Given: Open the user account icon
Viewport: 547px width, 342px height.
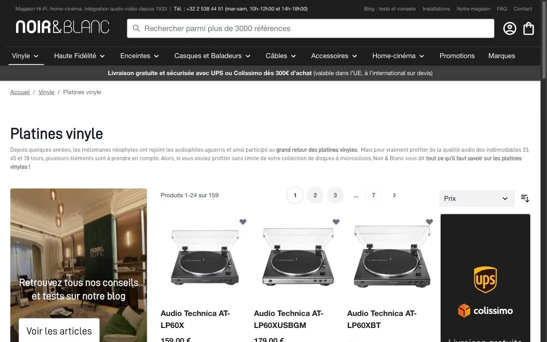Looking at the screenshot, I should (509, 28).
